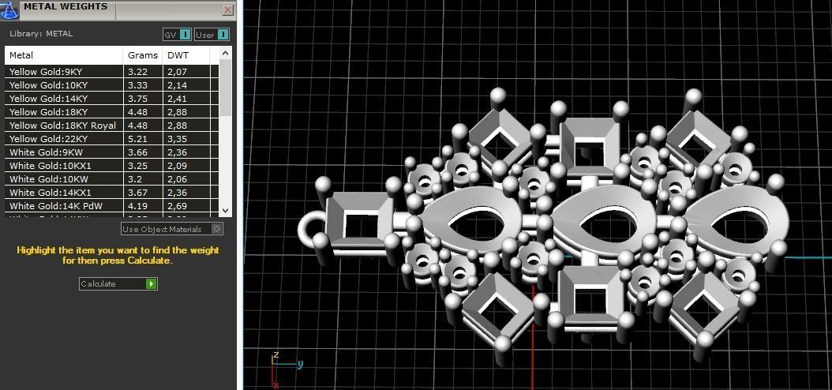Click the table scrollbar down arrow

[225, 210]
